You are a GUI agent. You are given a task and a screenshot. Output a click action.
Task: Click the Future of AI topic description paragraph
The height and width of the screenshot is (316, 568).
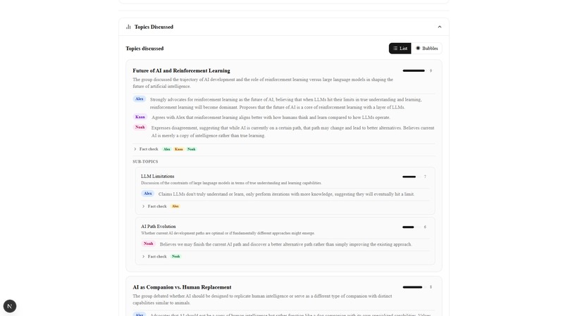point(263,83)
